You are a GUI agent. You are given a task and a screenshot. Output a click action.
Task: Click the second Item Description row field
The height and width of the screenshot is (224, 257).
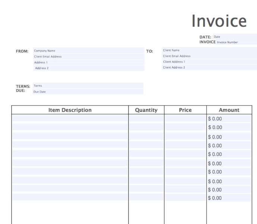(x=70, y=127)
